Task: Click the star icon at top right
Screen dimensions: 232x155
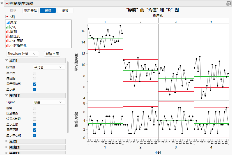Action: point(228,4)
